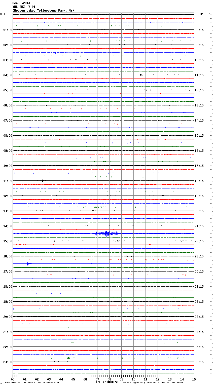Click the 12:00 MST time label

pyautogui.click(x=8, y=196)
